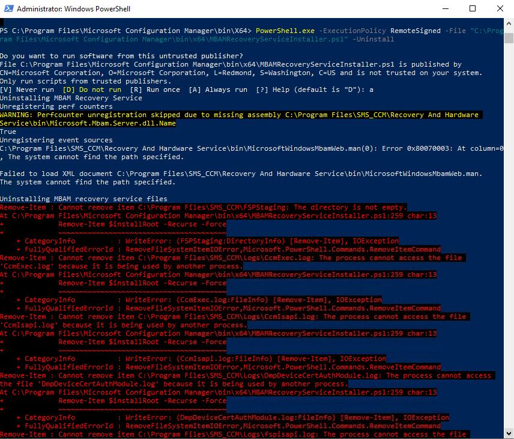Click the scrollbar down arrow

point(509,434)
